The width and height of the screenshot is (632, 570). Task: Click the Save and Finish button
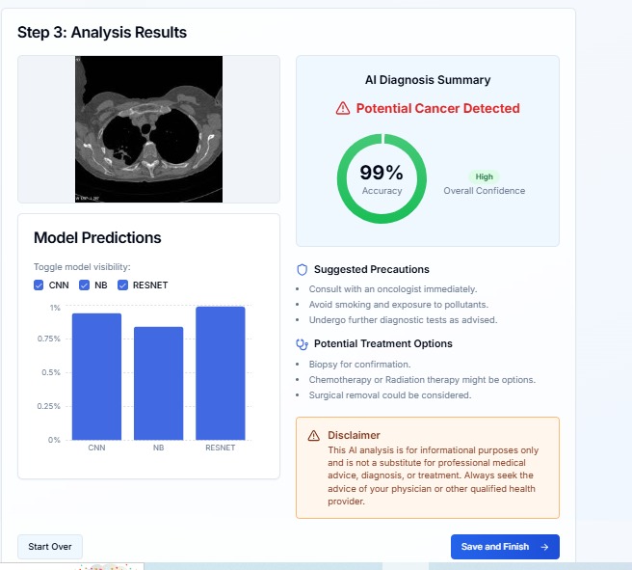click(x=504, y=547)
